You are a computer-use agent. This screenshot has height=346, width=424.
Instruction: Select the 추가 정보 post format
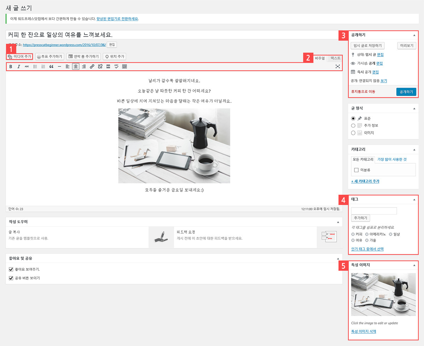pyautogui.click(x=353, y=125)
